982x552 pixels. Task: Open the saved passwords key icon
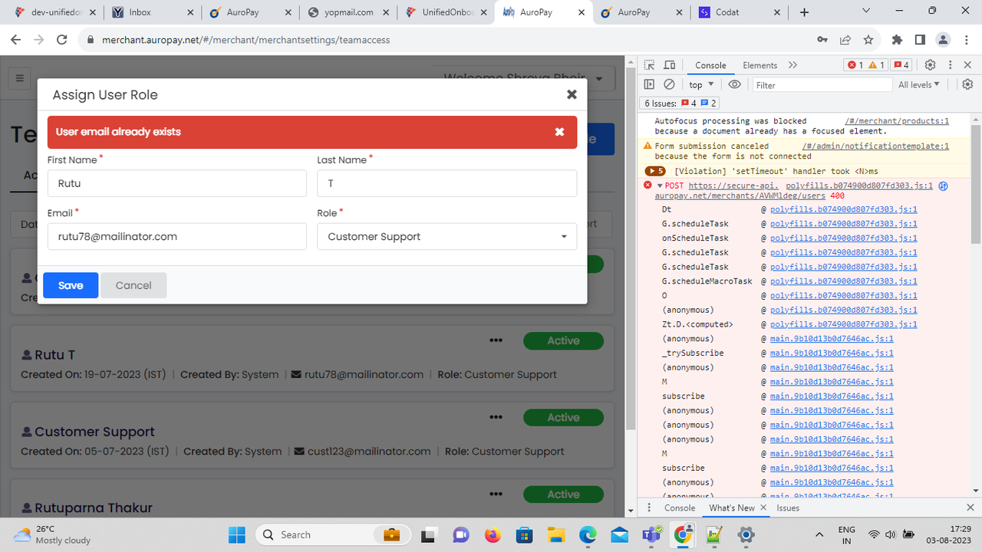pyautogui.click(x=822, y=39)
